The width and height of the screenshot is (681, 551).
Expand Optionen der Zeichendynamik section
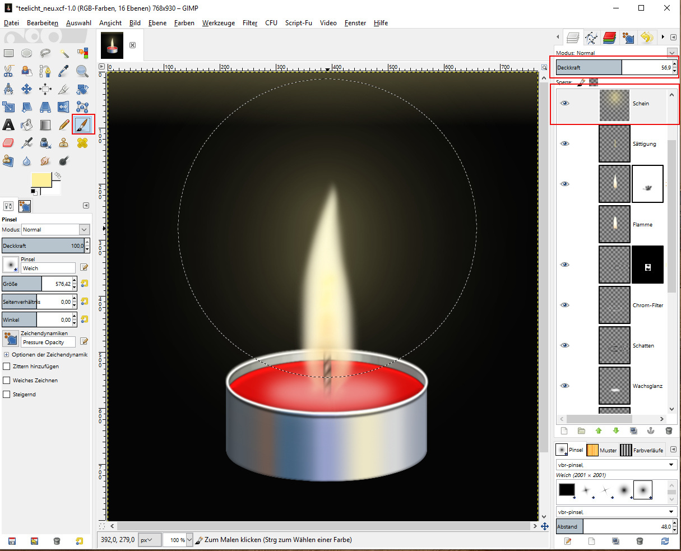(x=6, y=355)
